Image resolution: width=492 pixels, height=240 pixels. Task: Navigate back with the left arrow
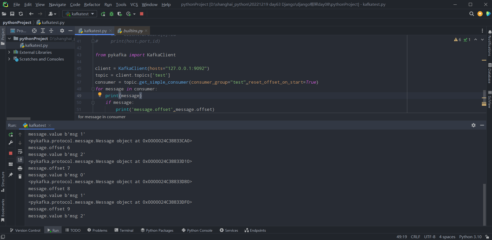(31, 14)
